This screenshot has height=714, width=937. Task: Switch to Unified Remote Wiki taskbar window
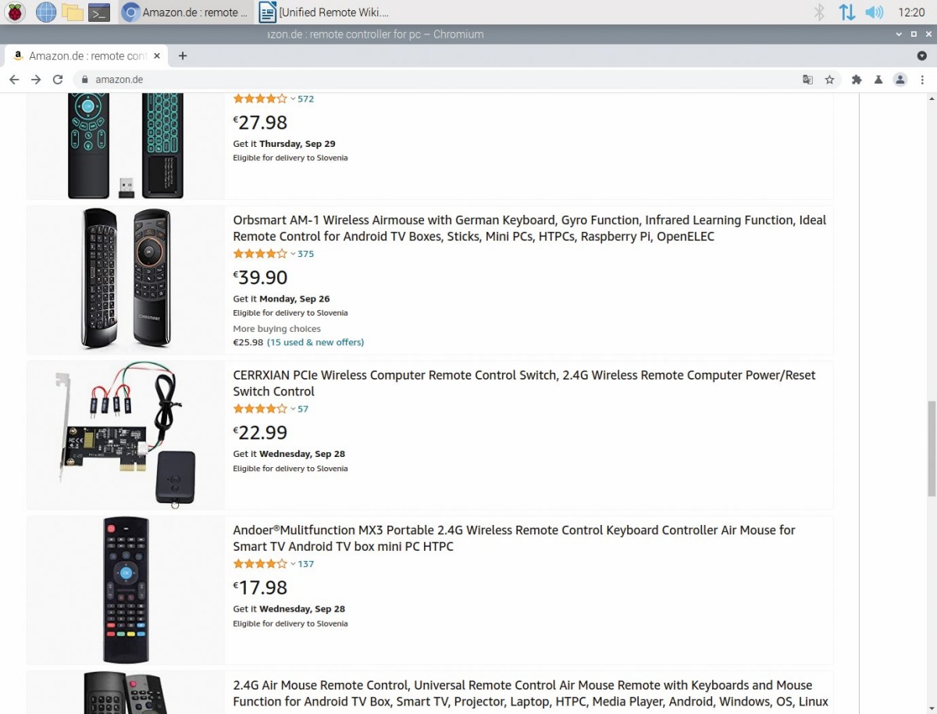(324, 12)
